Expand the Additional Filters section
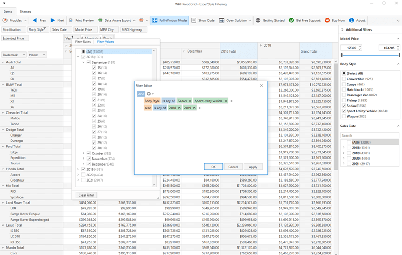The width and height of the screenshot is (402, 255). pyautogui.click(x=343, y=30)
